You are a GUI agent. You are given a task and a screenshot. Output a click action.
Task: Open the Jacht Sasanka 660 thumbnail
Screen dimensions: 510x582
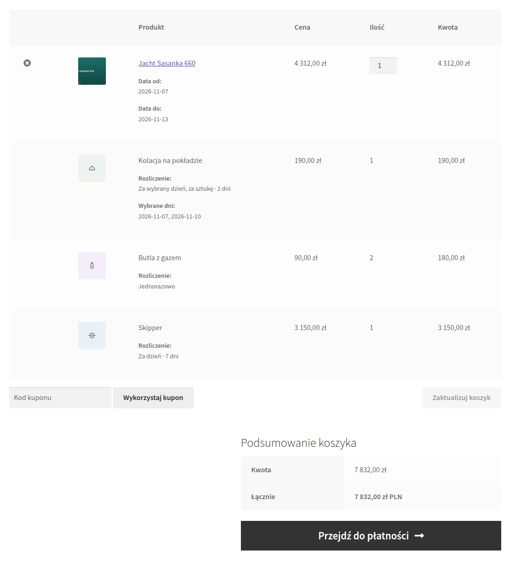[92, 71]
